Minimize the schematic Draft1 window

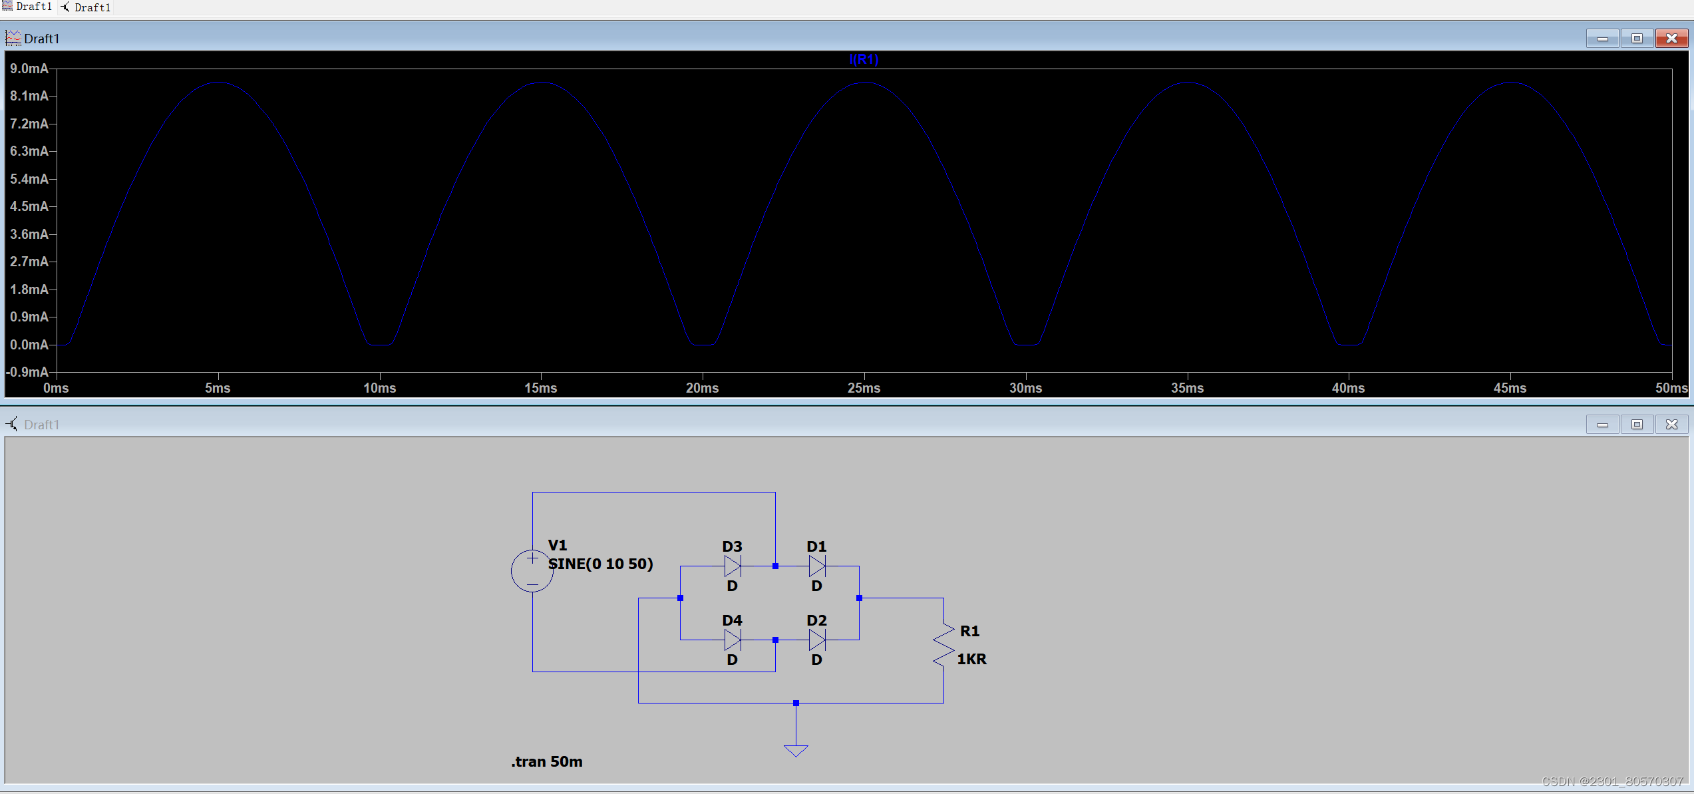[x=1602, y=425]
